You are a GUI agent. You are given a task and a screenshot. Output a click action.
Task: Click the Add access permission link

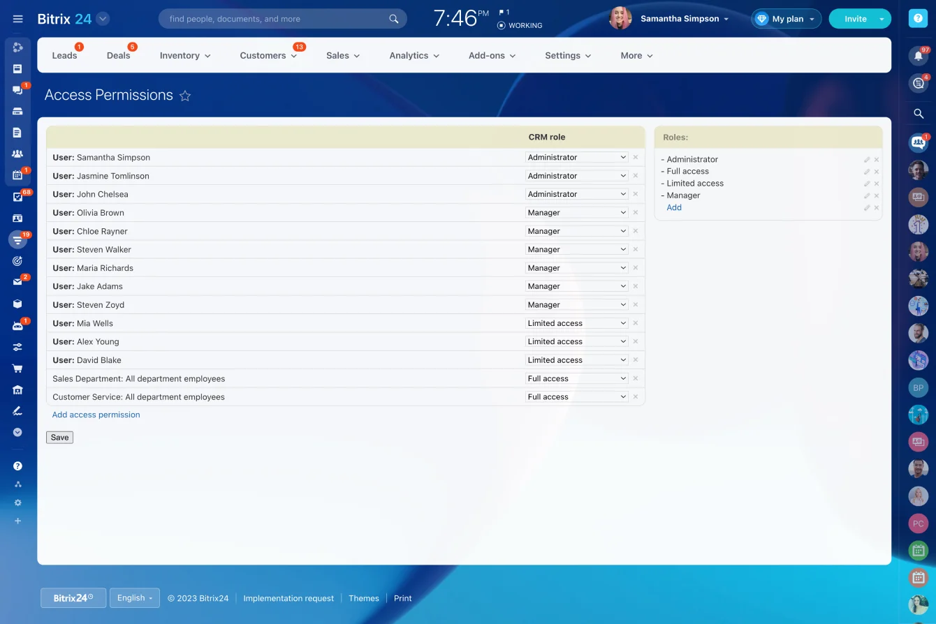(x=96, y=414)
